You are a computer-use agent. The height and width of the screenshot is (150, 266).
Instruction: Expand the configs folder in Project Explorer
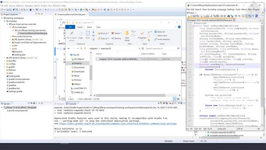point(5,64)
